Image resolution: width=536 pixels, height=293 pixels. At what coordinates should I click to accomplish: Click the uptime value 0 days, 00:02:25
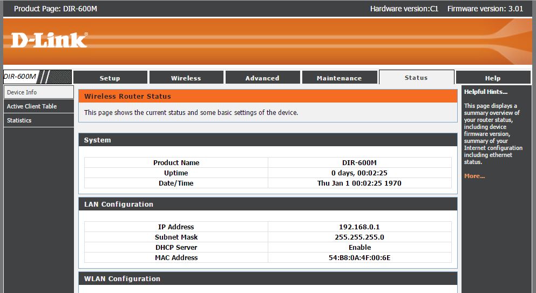click(359, 173)
